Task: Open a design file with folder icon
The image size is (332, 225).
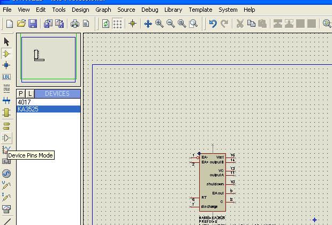Action: tap(21, 24)
